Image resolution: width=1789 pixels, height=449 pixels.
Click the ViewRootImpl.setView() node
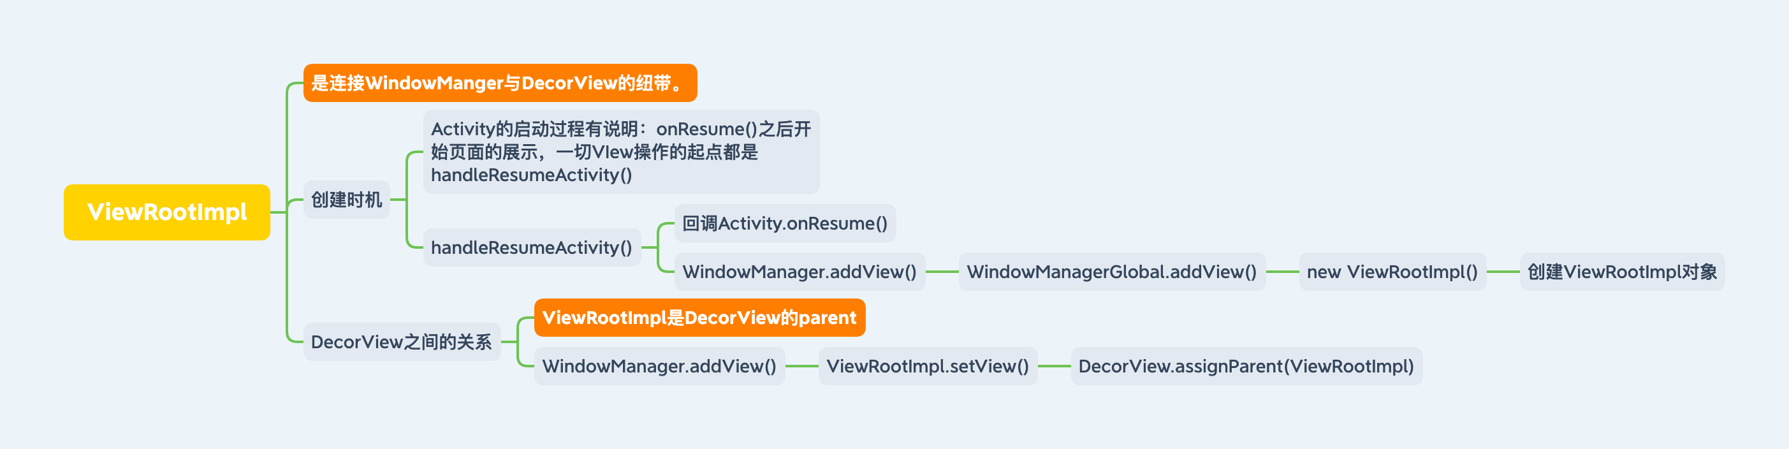(927, 366)
